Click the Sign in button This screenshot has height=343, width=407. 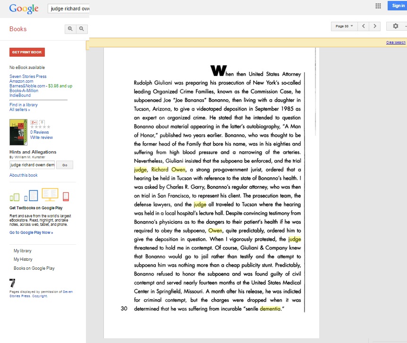[x=398, y=6]
